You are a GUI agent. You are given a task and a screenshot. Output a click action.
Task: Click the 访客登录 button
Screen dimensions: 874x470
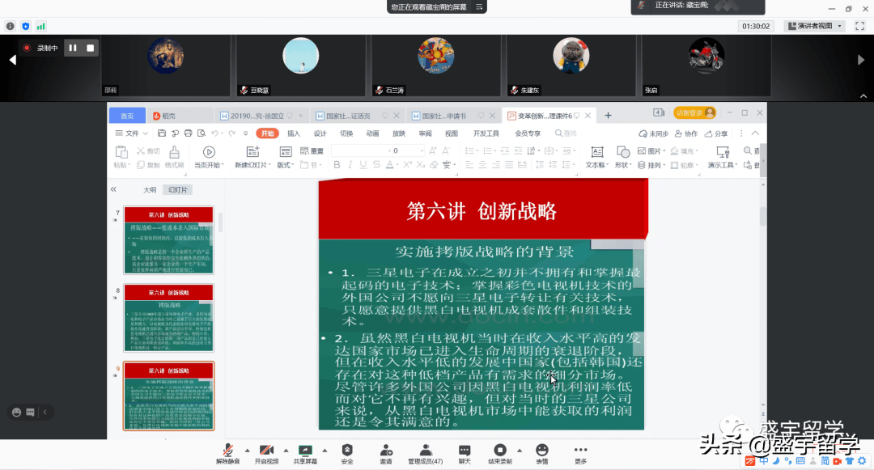[x=695, y=113]
